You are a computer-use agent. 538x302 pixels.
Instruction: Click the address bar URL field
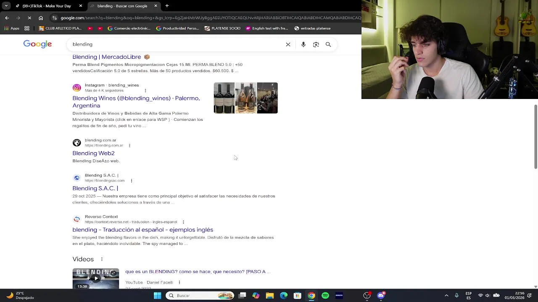pos(210,18)
